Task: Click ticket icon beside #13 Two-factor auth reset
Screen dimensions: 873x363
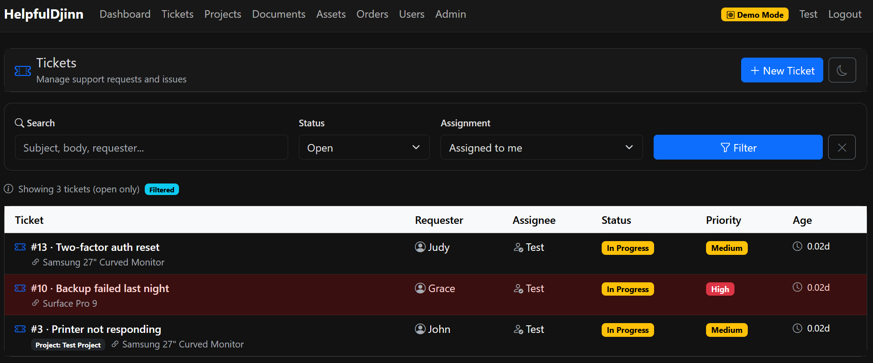Action: [x=20, y=247]
